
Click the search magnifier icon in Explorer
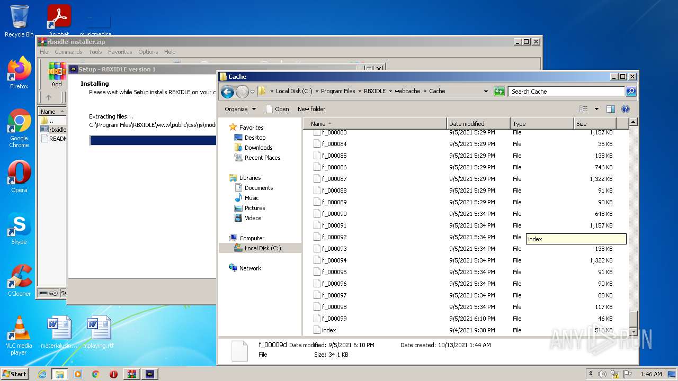click(x=630, y=92)
